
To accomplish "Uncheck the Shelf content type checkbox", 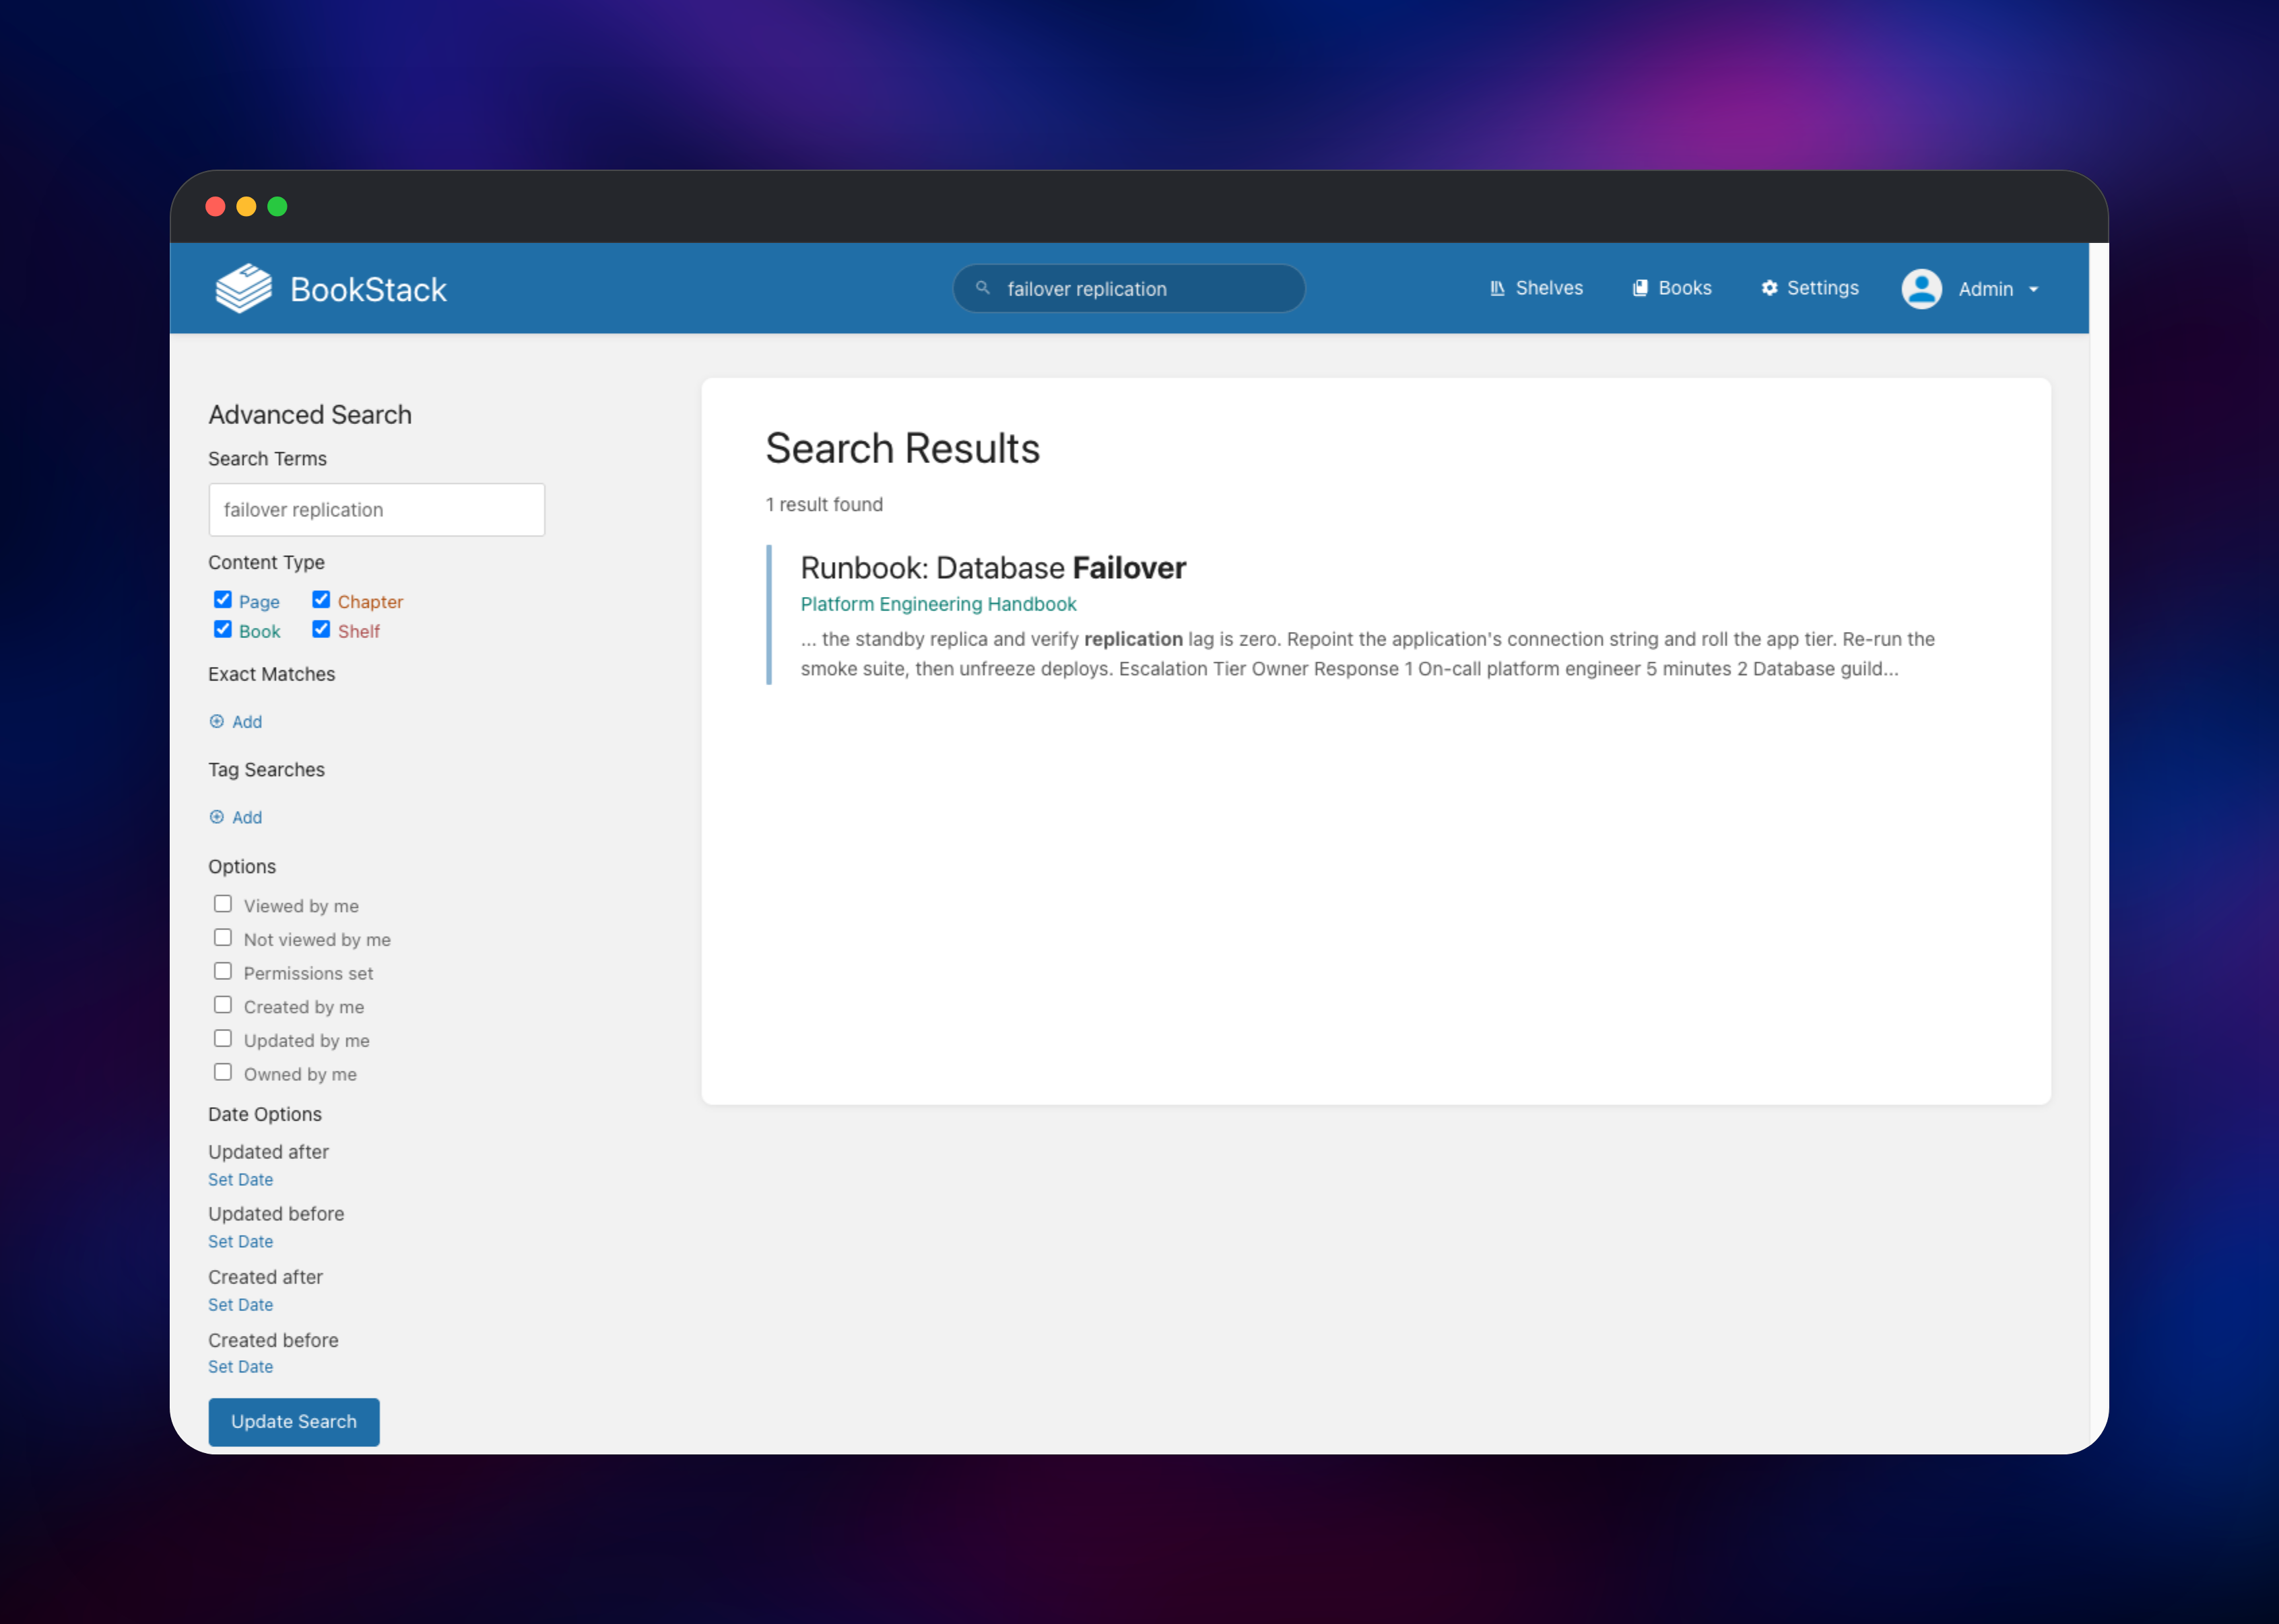I will pyautogui.click(x=321, y=629).
